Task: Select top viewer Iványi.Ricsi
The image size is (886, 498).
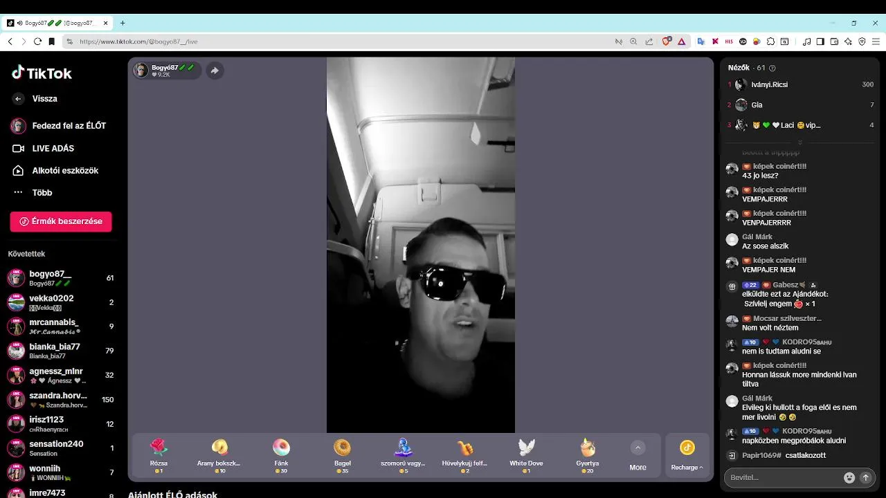Action: (x=800, y=84)
